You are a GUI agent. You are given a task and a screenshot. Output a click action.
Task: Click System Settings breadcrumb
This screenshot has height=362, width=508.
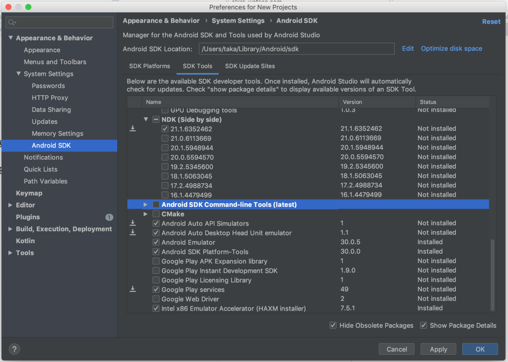pos(238,21)
